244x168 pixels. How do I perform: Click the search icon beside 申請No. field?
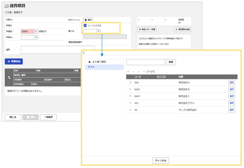coord(36,37)
